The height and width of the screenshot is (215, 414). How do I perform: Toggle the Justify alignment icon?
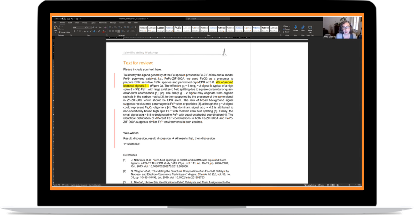tap(119, 31)
